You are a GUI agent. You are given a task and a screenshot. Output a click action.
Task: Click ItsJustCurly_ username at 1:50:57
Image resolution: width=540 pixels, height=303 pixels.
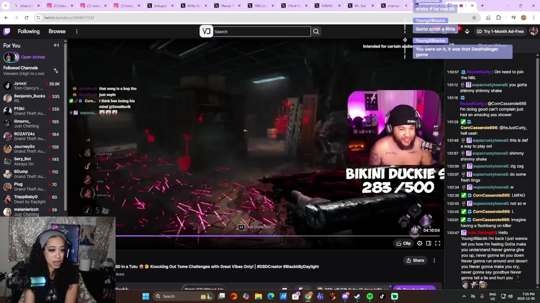pos(479,72)
